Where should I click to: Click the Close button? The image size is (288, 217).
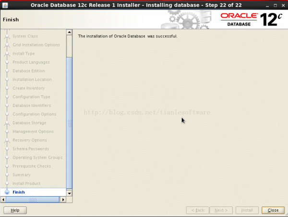(273, 210)
